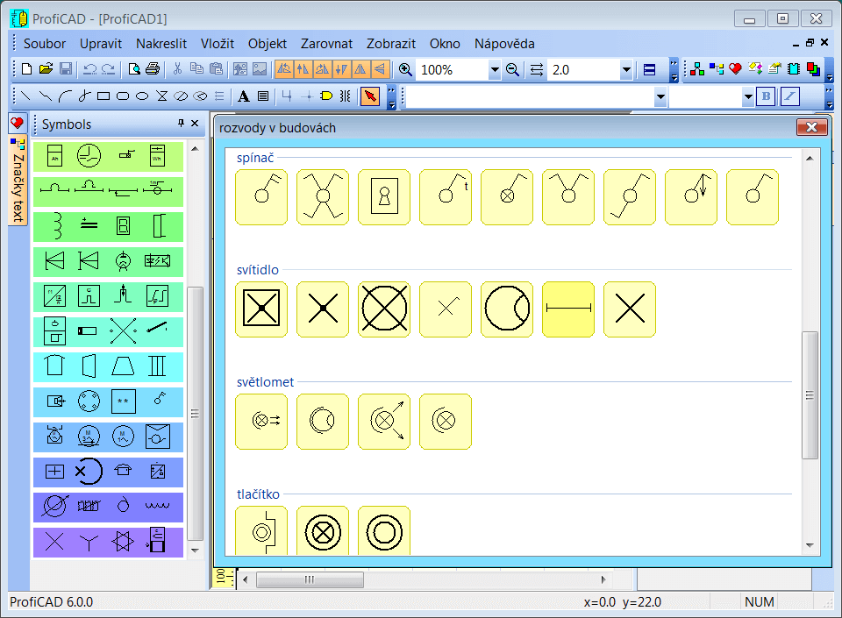
Task: Pick the large crossed circle lamp symbol
Action: point(384,309)
